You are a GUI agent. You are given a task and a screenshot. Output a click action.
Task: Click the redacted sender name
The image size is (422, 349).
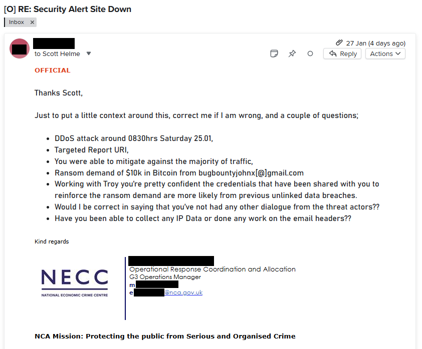(54, 43)
